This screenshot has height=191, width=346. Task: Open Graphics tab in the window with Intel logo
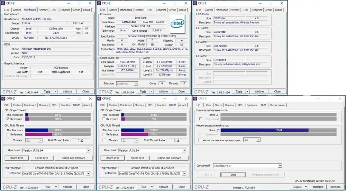coord(161,10)
